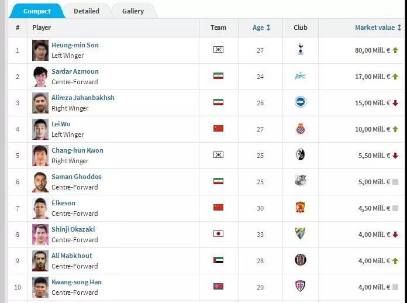Click the Cagliari club crest

[301, 286]
